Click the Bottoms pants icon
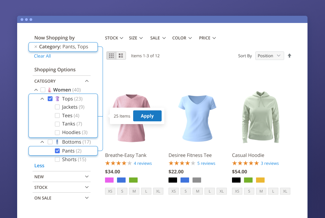 click(57, 142)
